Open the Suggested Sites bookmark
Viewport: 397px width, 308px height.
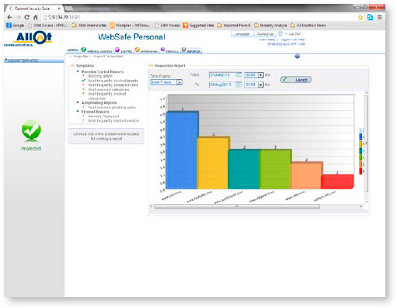point(198,26)
